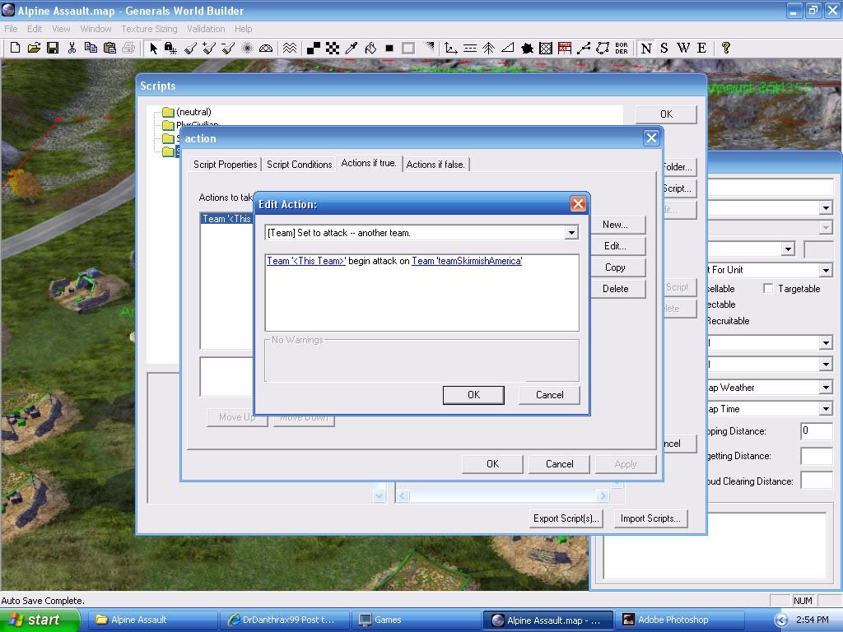Select the lock objects tool icon
Screen dimensions: 843x632
[x=171, y=48]
